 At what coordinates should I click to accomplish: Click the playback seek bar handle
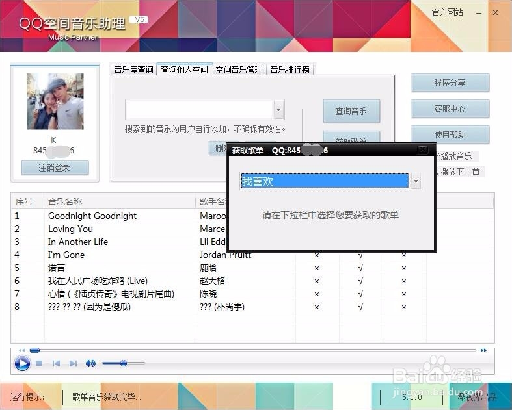(x=34, y=350)
